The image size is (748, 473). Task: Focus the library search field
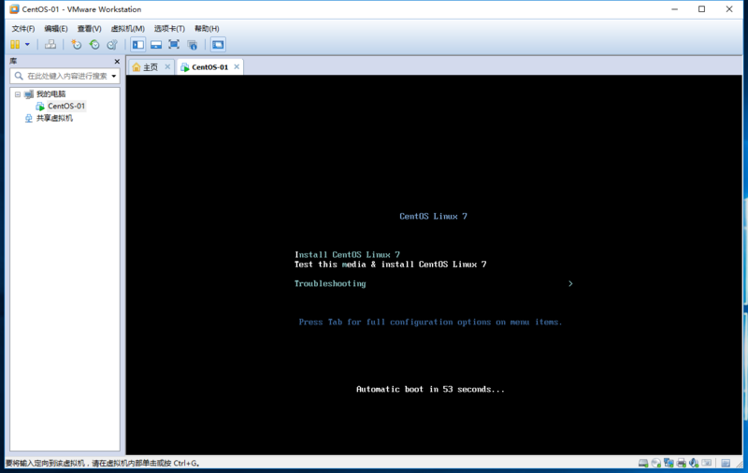65,76
